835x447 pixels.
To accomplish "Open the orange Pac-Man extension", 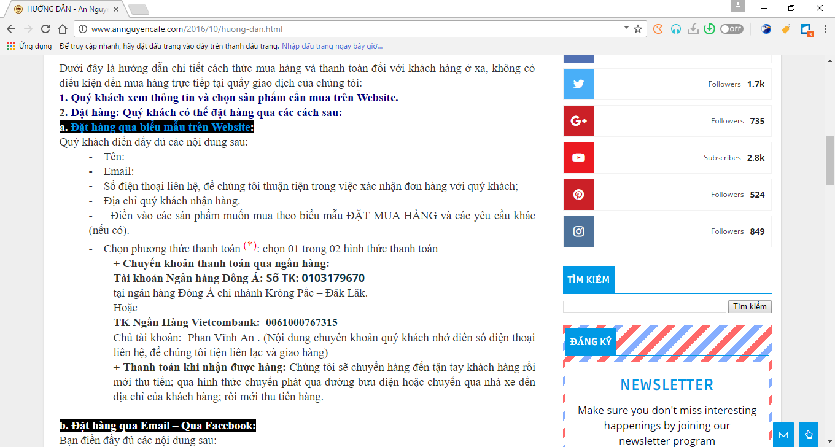I will click(658, 29).
